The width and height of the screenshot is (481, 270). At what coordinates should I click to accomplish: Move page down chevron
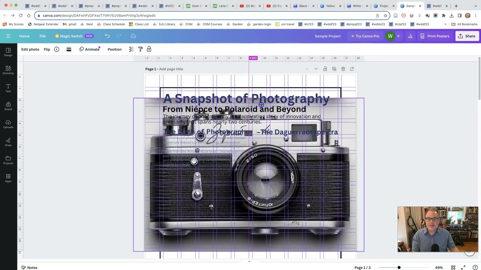click(316, 69)
